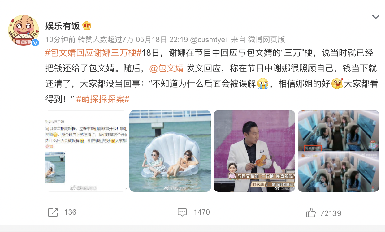Open the post options chevron menu
This screenshot has width=385, height=232.
375,17
